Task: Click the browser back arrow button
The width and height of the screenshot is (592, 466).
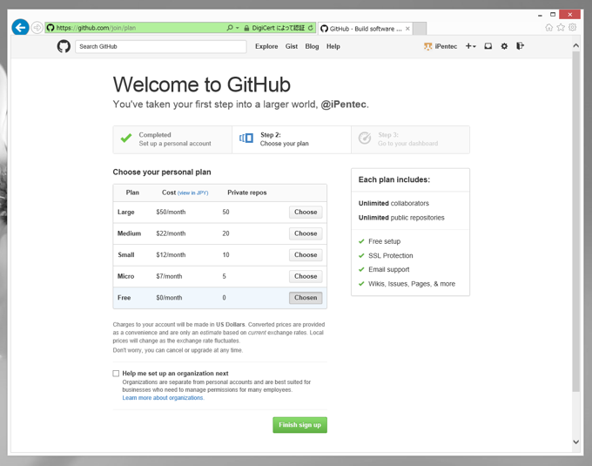Action: tap(20, 27)
